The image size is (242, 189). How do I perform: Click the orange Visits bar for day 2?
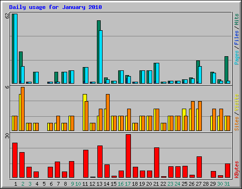coord(23,109)
